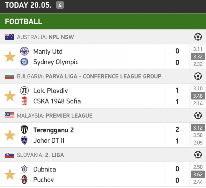Click the Today 20.05. header
The image size is (206, 188).
[x=28, y=5]
